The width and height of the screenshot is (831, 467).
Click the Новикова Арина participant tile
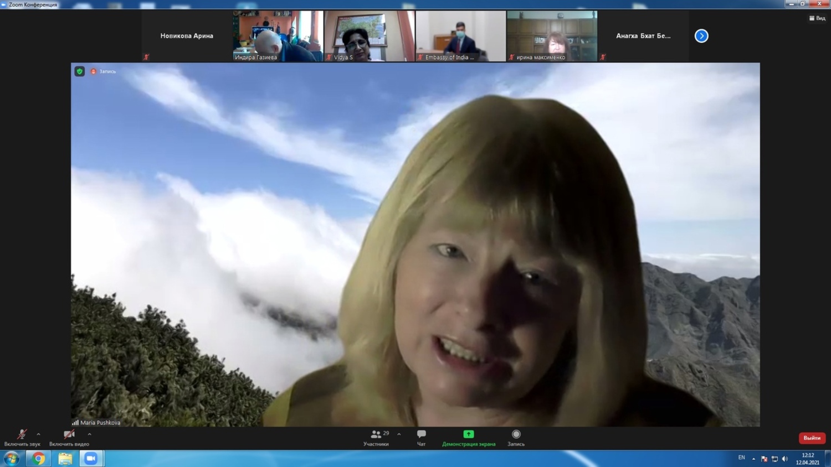pyautogui.click(x=187, y=36)
